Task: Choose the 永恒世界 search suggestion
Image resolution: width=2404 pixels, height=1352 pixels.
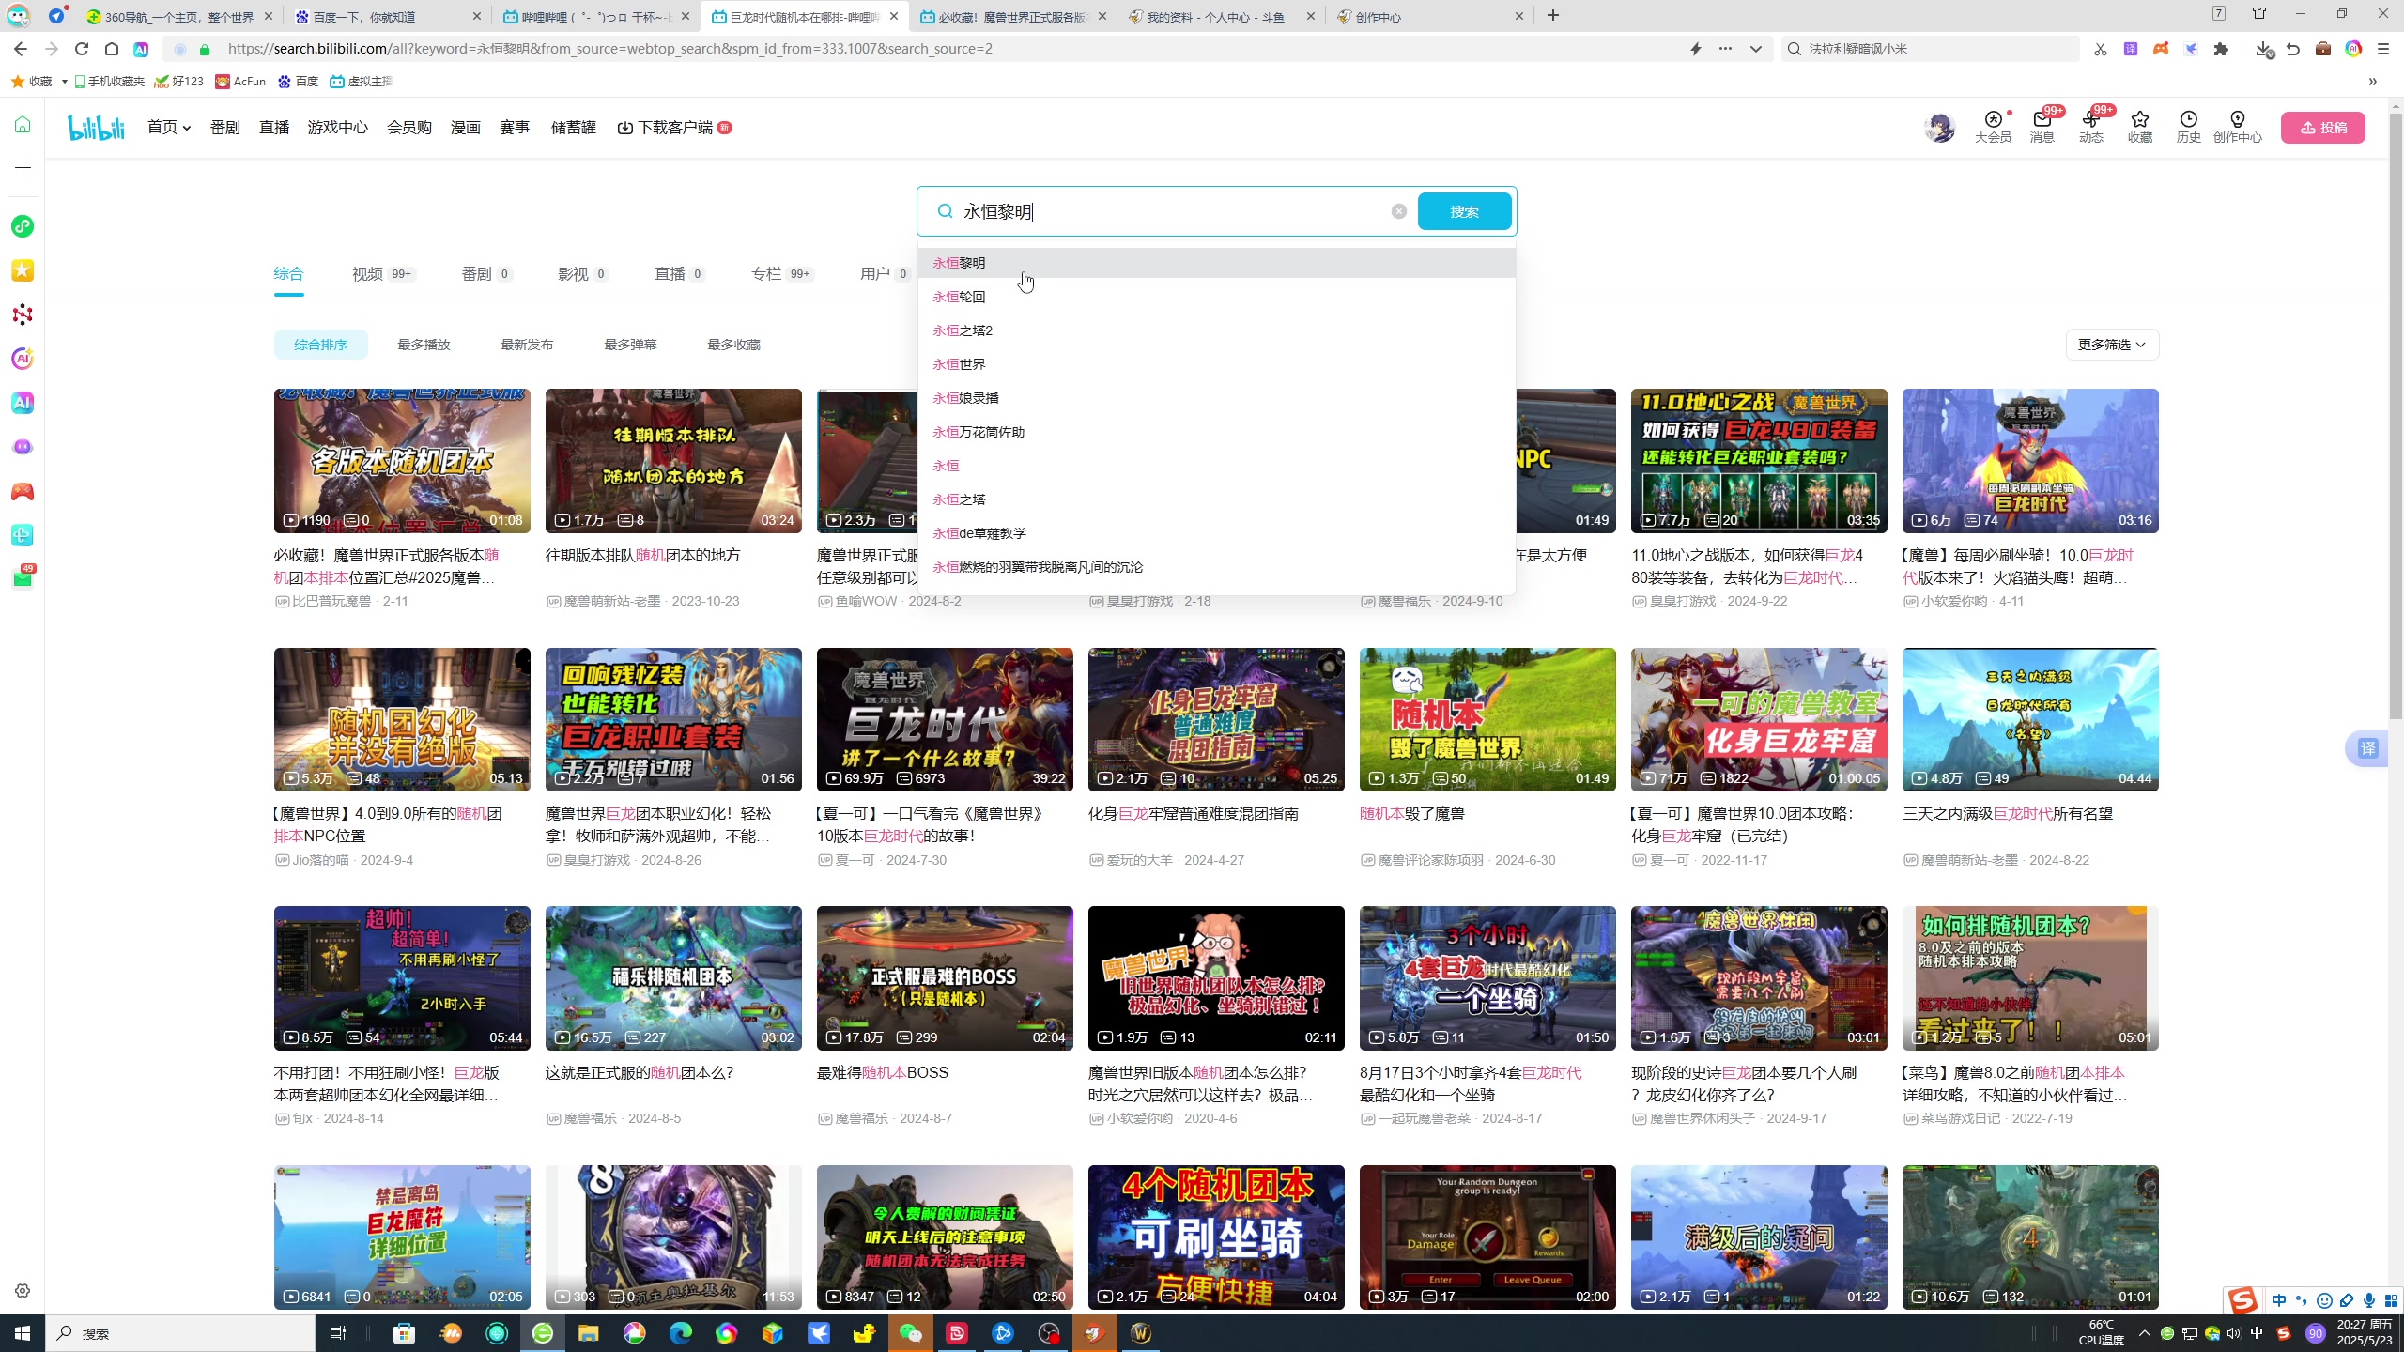Action: [x=1216, y=364]
